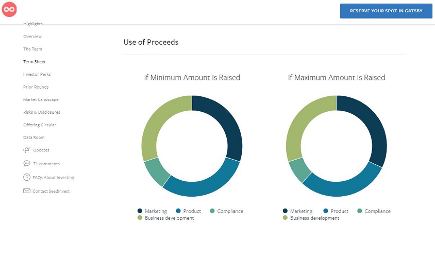
Task: Open the Data Room link
Action: coord(34,137)
